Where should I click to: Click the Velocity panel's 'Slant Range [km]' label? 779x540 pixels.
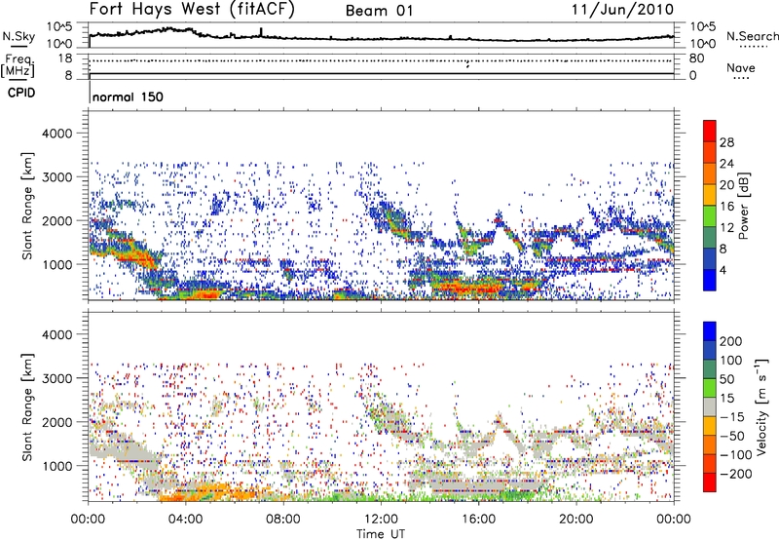[27, 406]
